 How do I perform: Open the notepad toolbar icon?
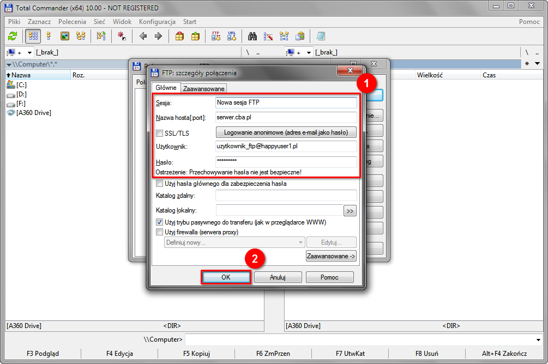321,36
